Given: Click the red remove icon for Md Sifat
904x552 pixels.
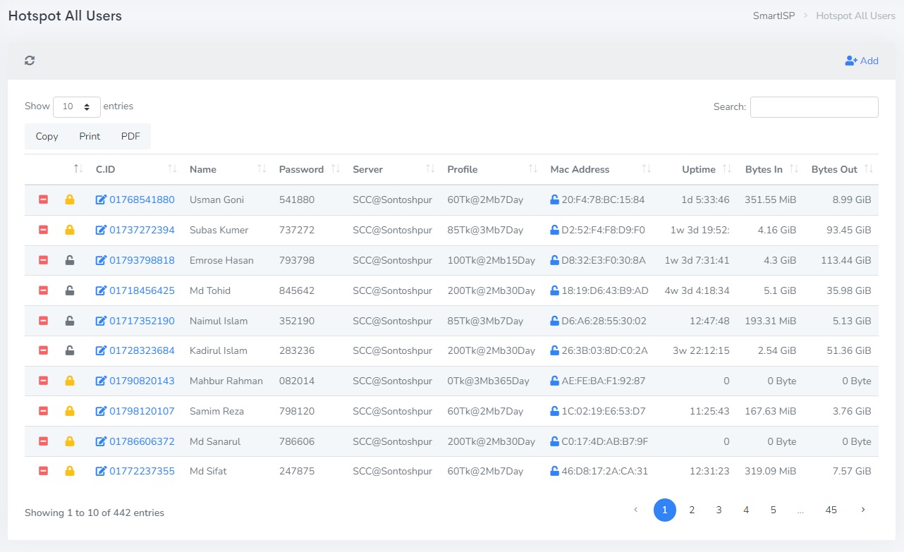Looking at the screenshot, I should [x=43, y=472].
